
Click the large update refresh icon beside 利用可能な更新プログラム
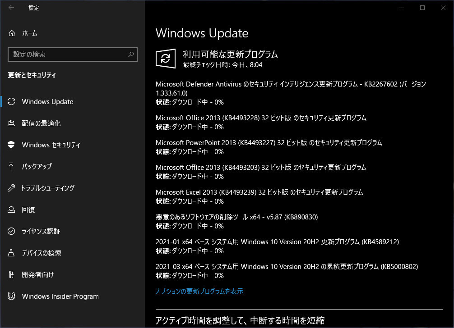coord(166,59)
